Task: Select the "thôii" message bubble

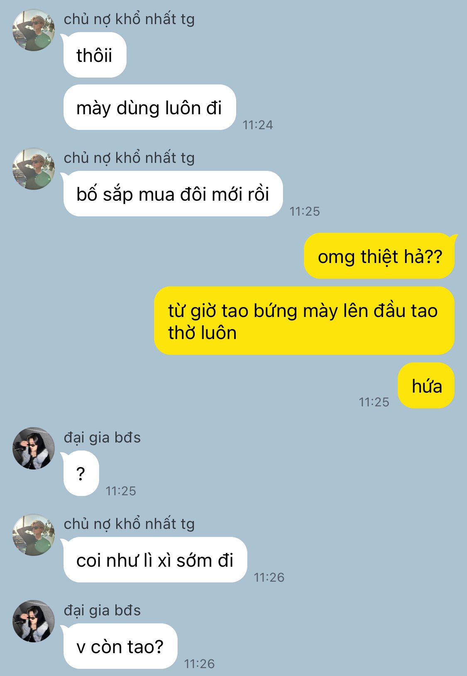Action: coord(95,55)
